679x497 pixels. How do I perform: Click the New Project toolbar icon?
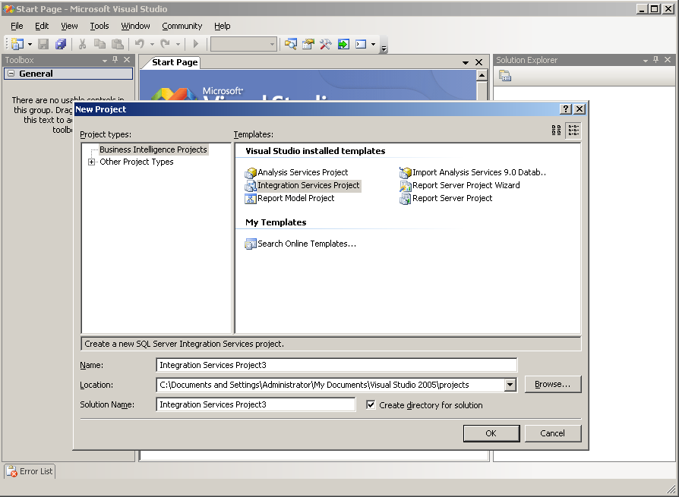tap(17, 44)
